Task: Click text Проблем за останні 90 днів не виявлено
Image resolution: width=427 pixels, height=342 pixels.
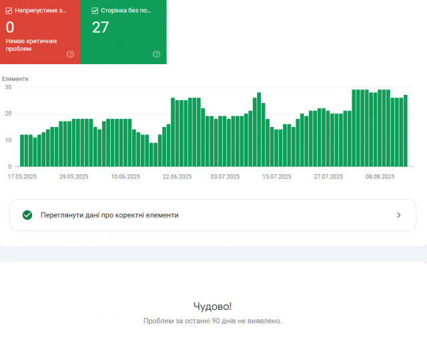Action: [213, 321]
